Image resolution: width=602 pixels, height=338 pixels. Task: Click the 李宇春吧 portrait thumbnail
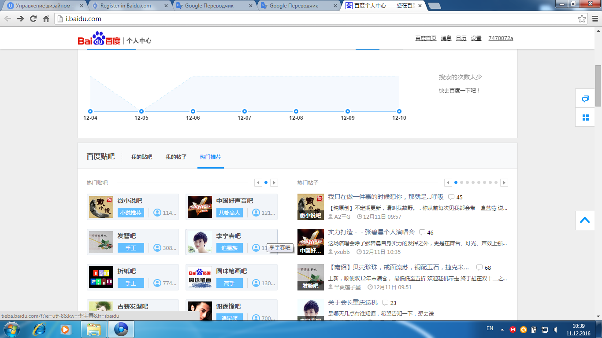coord(200,242)
